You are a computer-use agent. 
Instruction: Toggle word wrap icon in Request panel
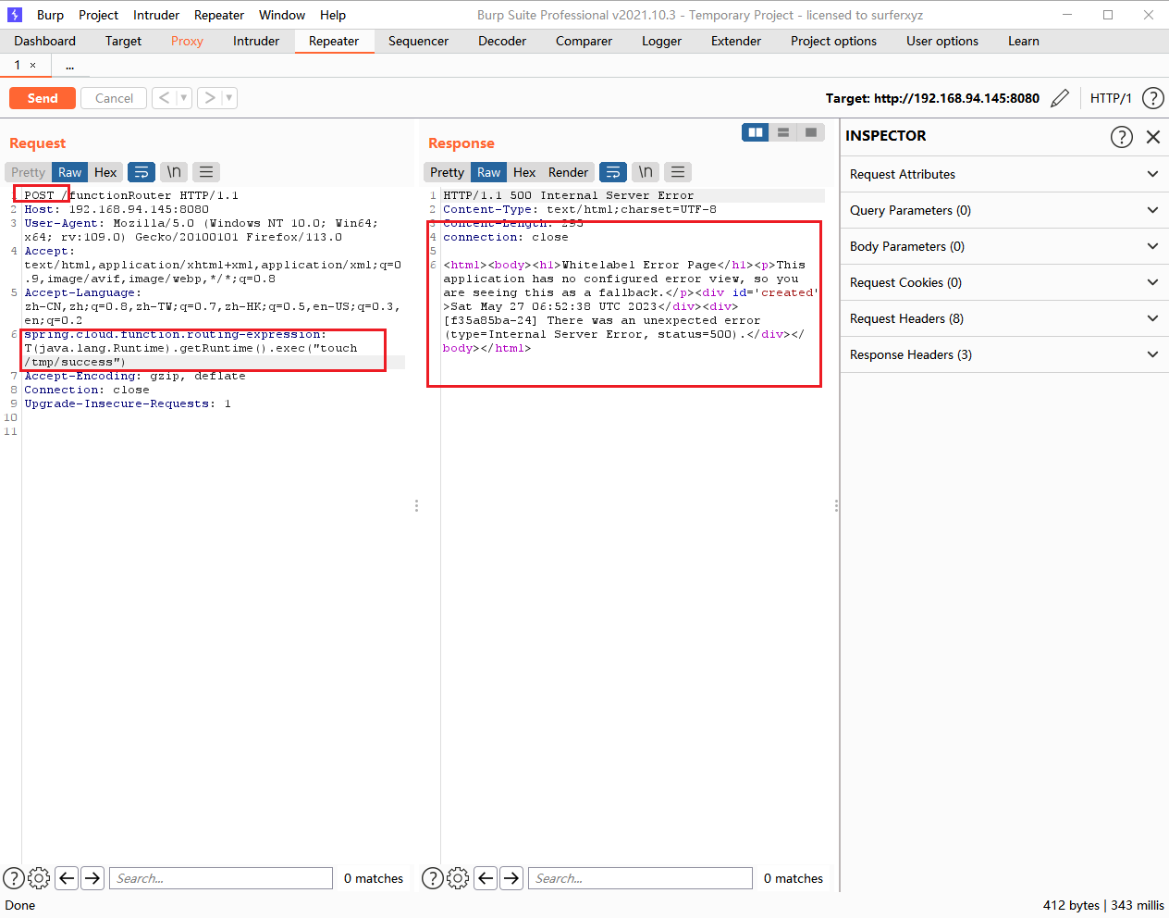click(141, 172)
